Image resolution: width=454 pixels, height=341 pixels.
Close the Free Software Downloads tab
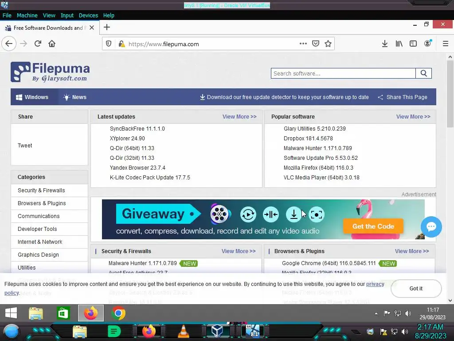(x=92, y=28)
